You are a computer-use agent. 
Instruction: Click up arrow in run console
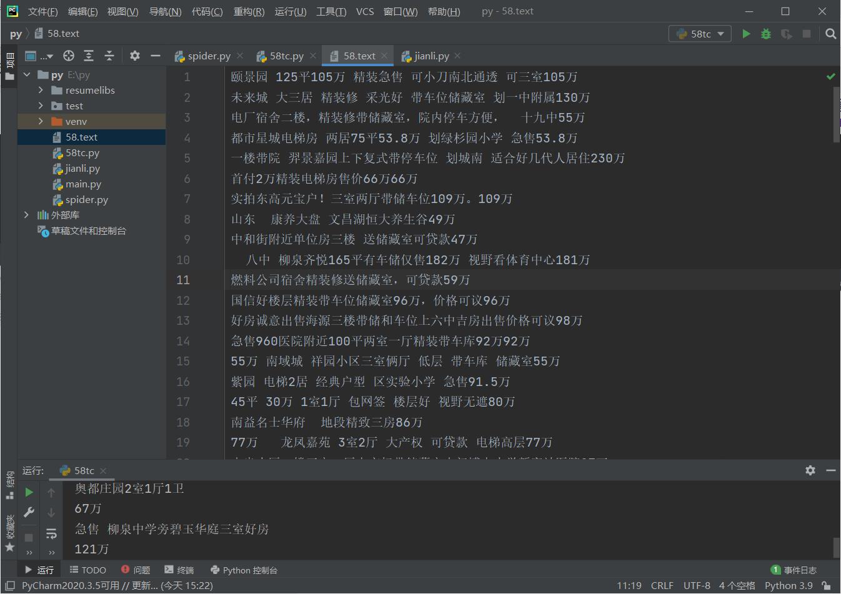51,493
